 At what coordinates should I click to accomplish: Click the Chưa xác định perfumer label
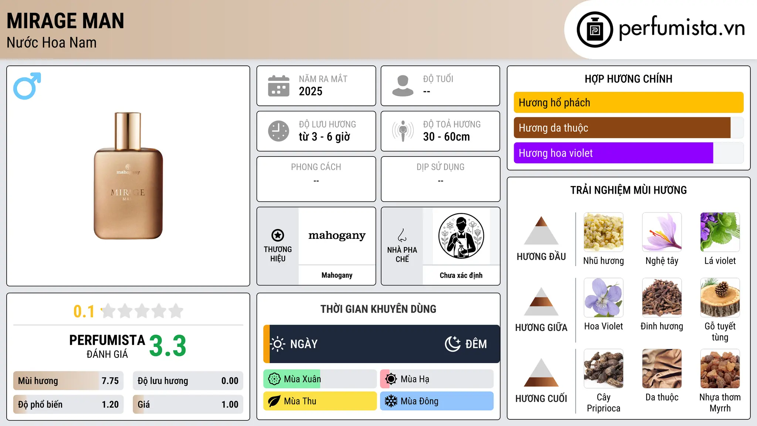[x=461, y=275]
